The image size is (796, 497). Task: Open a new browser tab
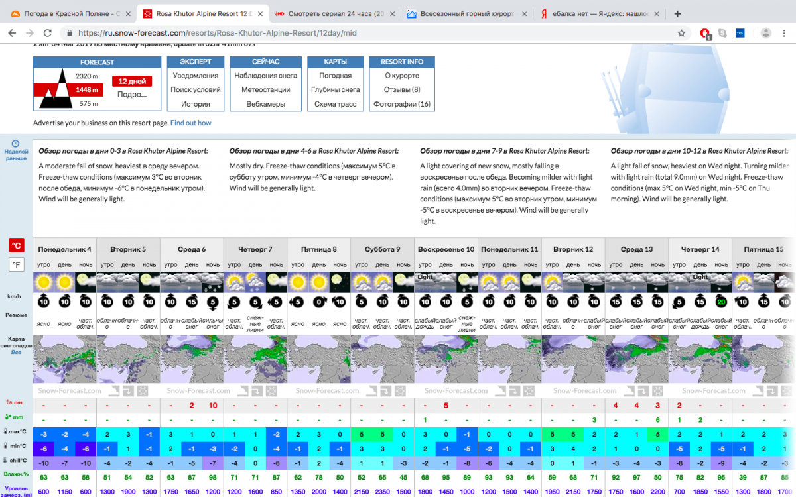click(x=677, y=13)
